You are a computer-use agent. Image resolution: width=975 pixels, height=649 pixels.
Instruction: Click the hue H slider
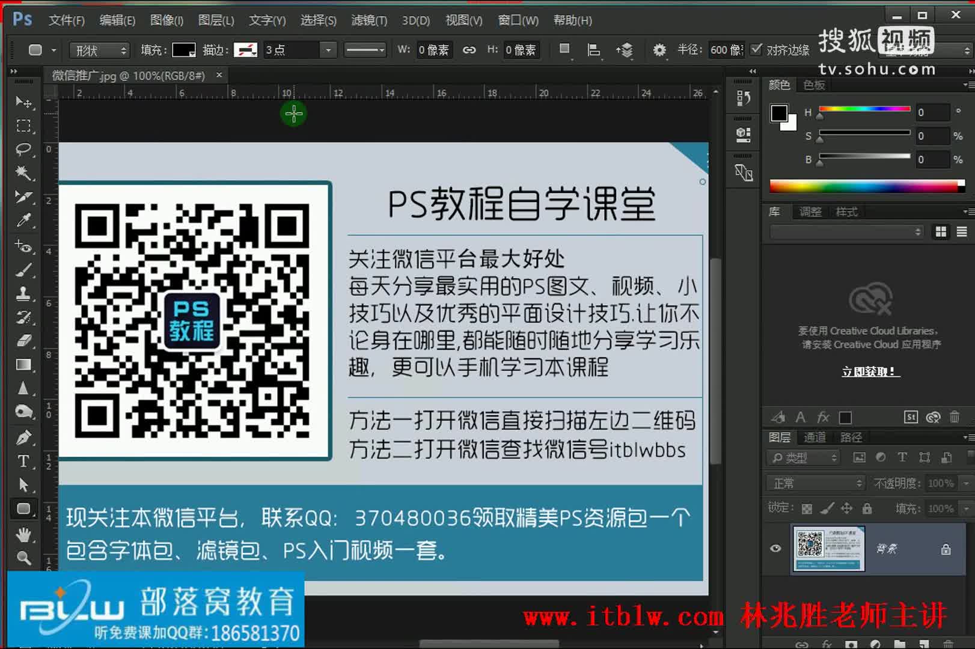[864, 110]
